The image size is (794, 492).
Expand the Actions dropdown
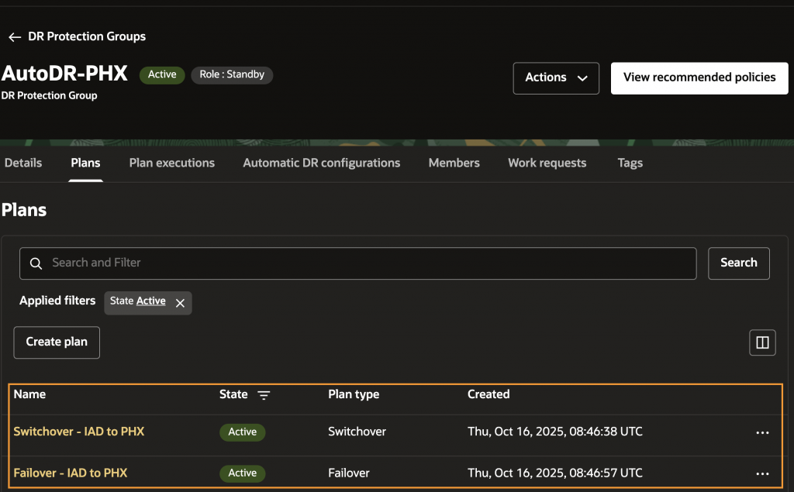pos(556,78)
